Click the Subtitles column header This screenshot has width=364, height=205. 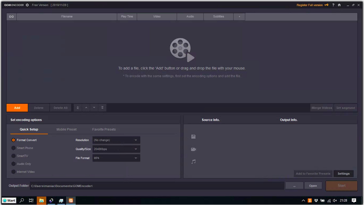(x=219, y=16)
